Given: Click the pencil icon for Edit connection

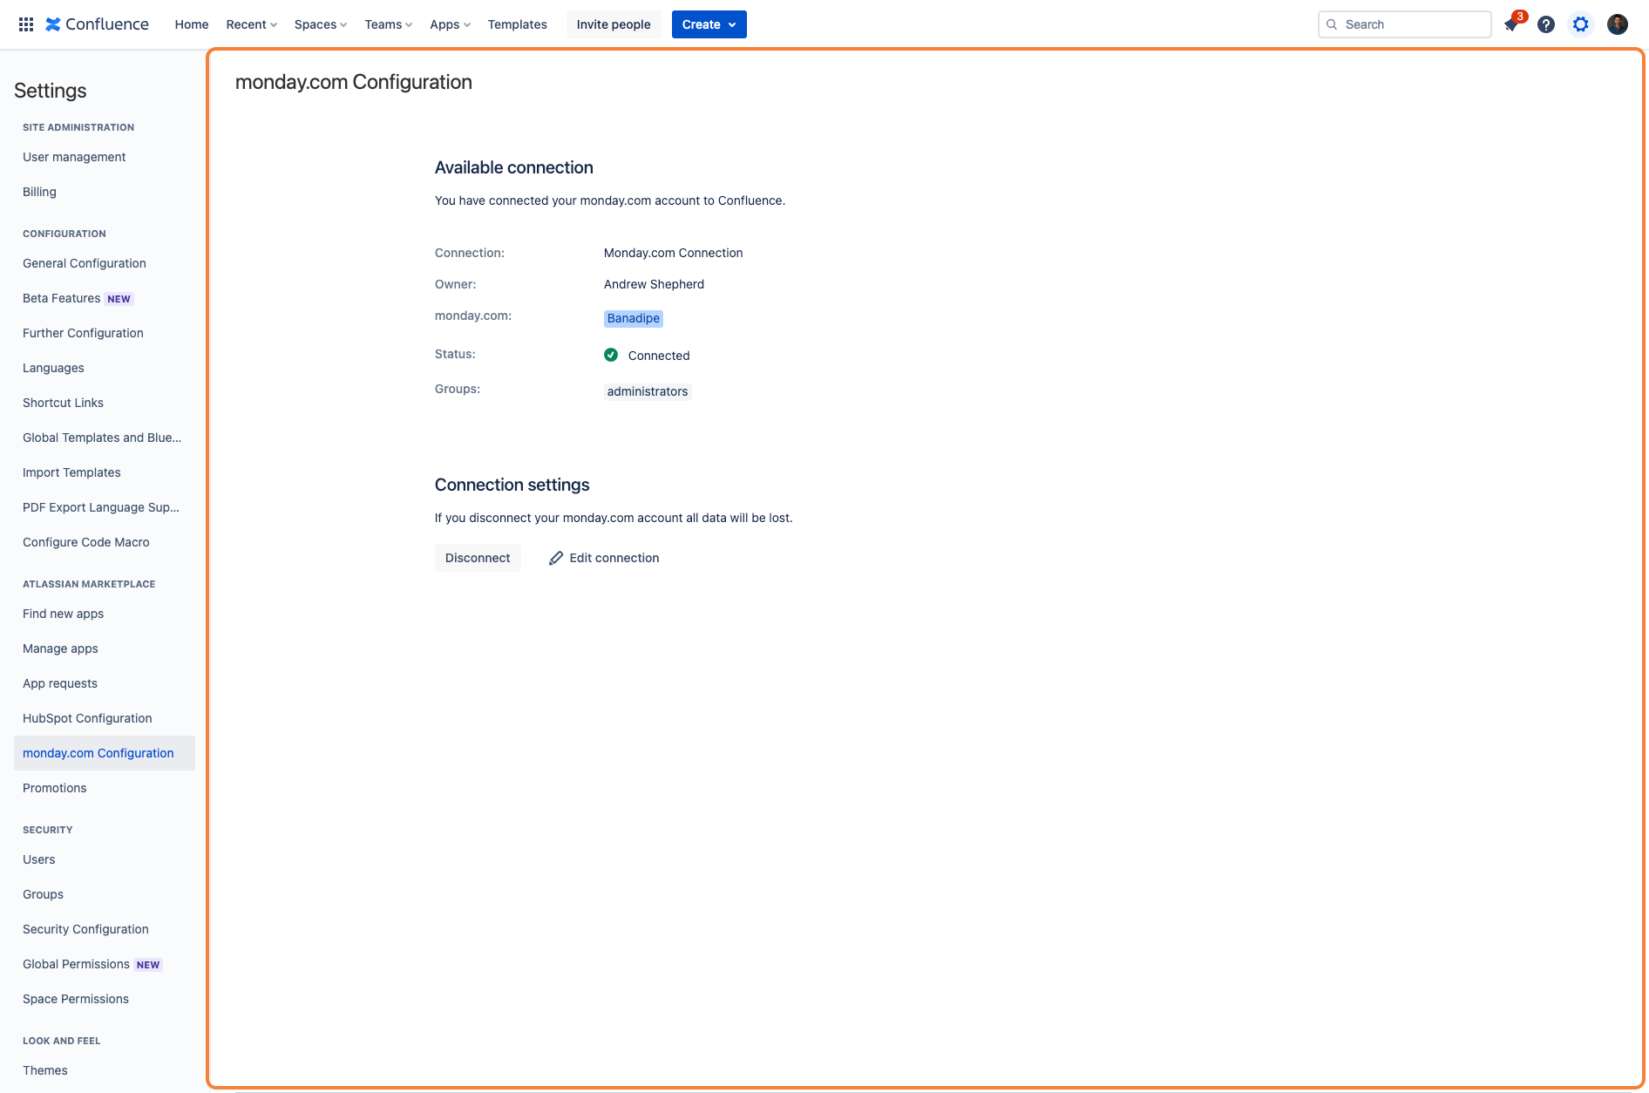Looking at the screenshot, I should pyautogui.click(x=556, y=558).
